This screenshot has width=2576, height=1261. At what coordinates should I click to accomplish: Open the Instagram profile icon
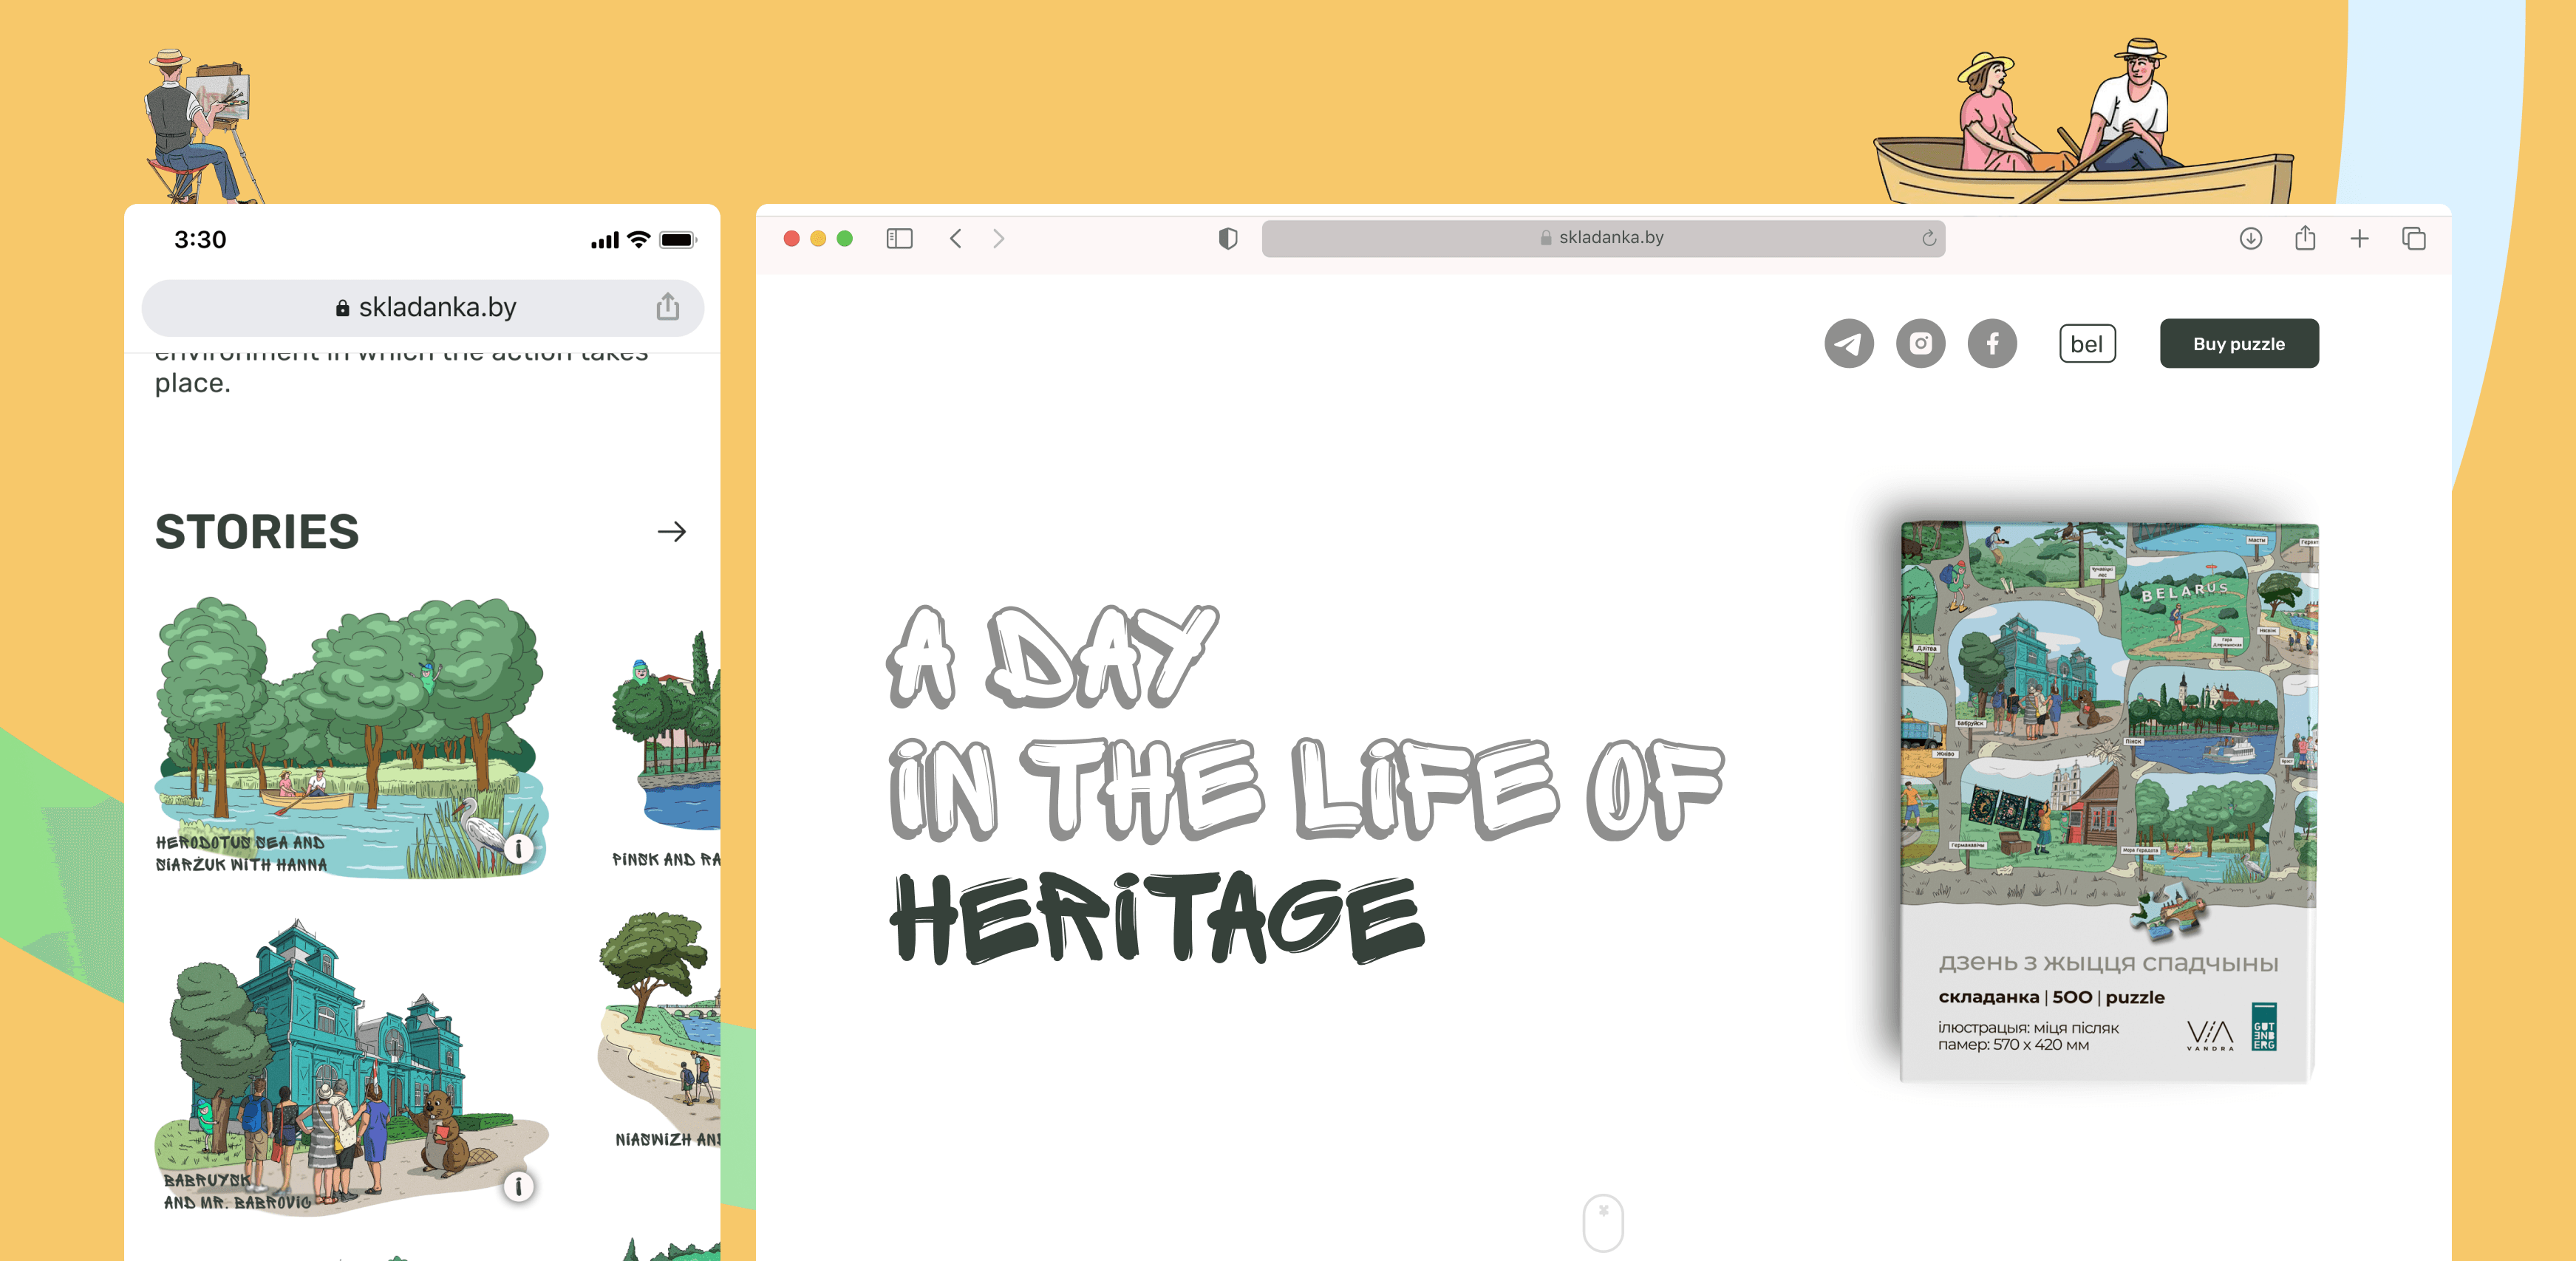pos(1922,343)
